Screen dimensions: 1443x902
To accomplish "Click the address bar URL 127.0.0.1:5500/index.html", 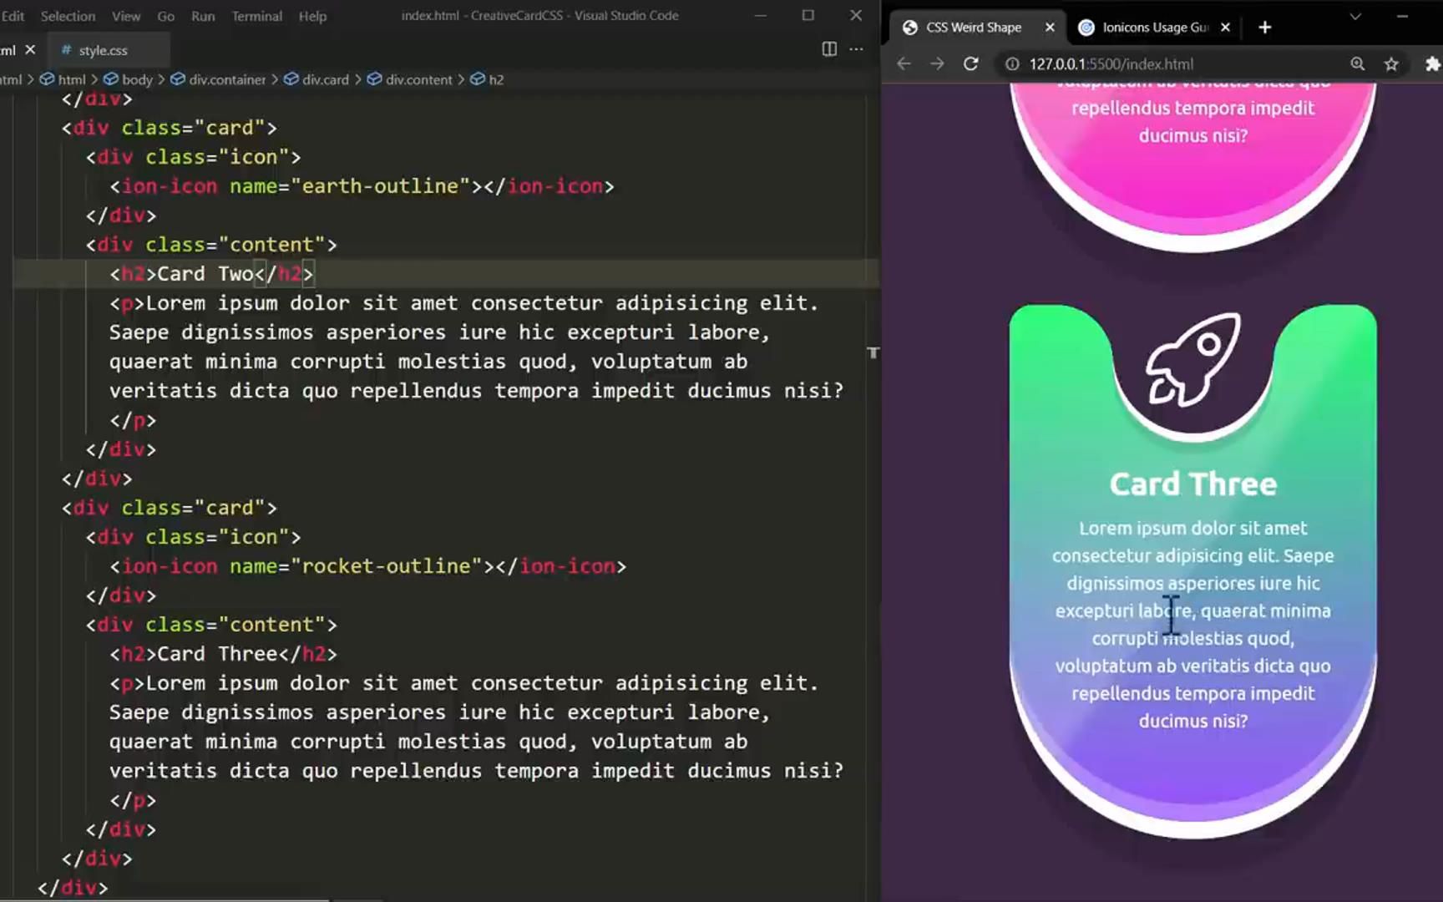I will [x=1111, y=63].
